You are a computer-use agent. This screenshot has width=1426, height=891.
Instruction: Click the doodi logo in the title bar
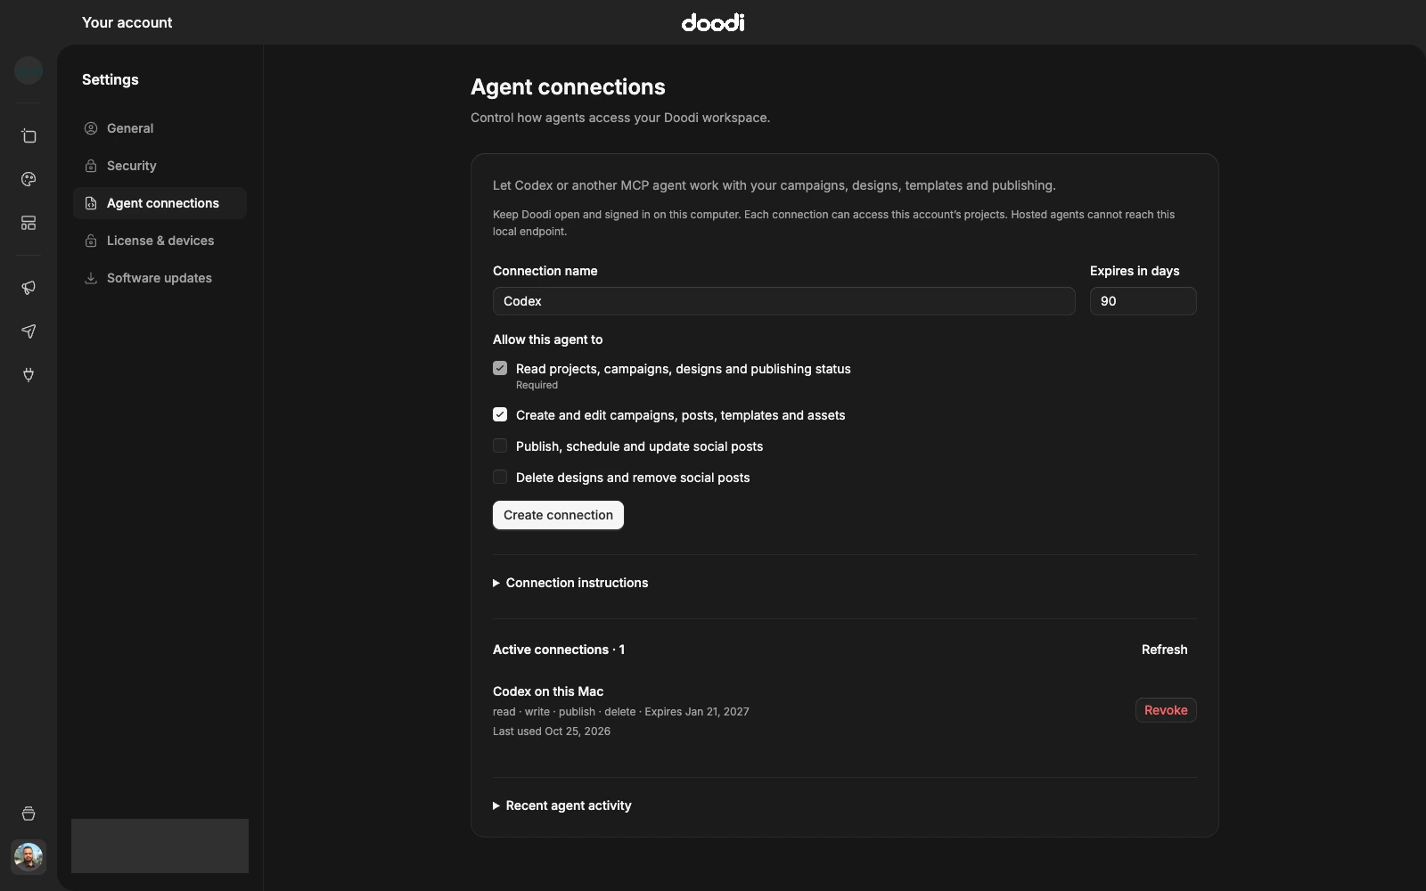pyautogui.click(x=713, y=22)
